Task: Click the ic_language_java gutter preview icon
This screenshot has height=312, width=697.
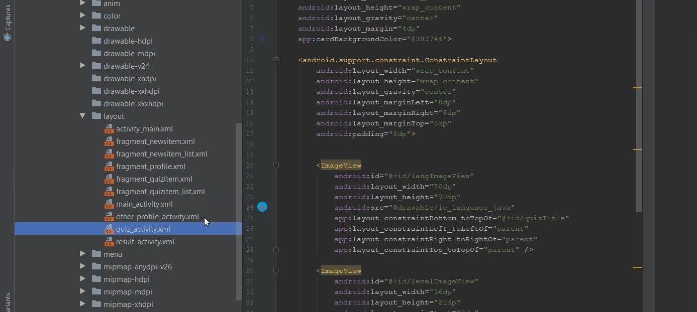Action: (262, 207)
